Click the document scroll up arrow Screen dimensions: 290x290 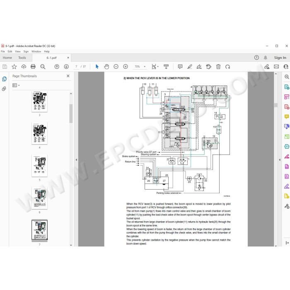click(276, 74)
